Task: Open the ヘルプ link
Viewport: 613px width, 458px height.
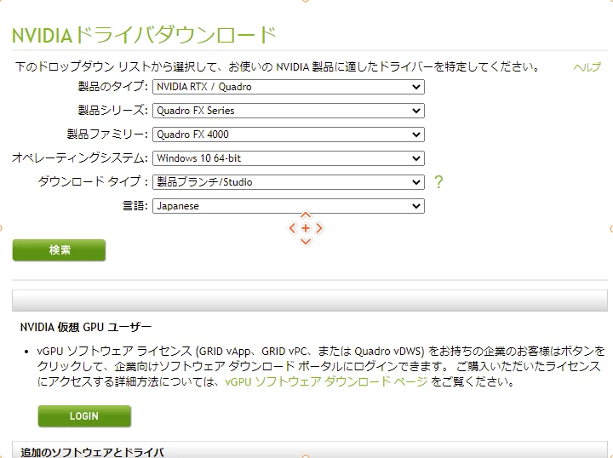Action: tap(587, 67)
